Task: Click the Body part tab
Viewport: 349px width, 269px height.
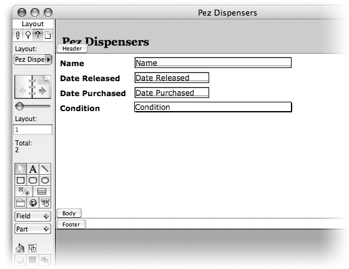Action: click(69, 213)
